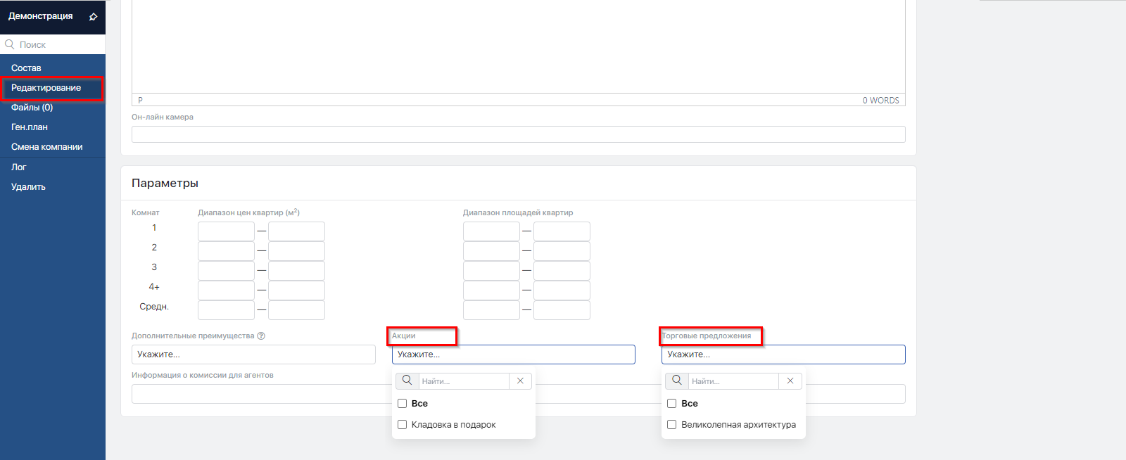Clear Торговые предложения search with X icon
Screen dimensions: 1126x460
click(x=790, y=381)
